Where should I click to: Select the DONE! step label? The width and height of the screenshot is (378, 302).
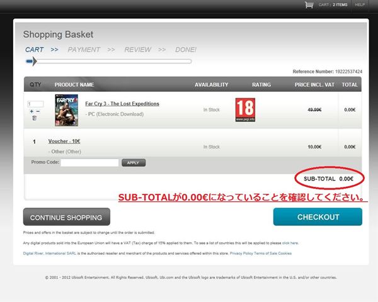(x=186, y=50)
